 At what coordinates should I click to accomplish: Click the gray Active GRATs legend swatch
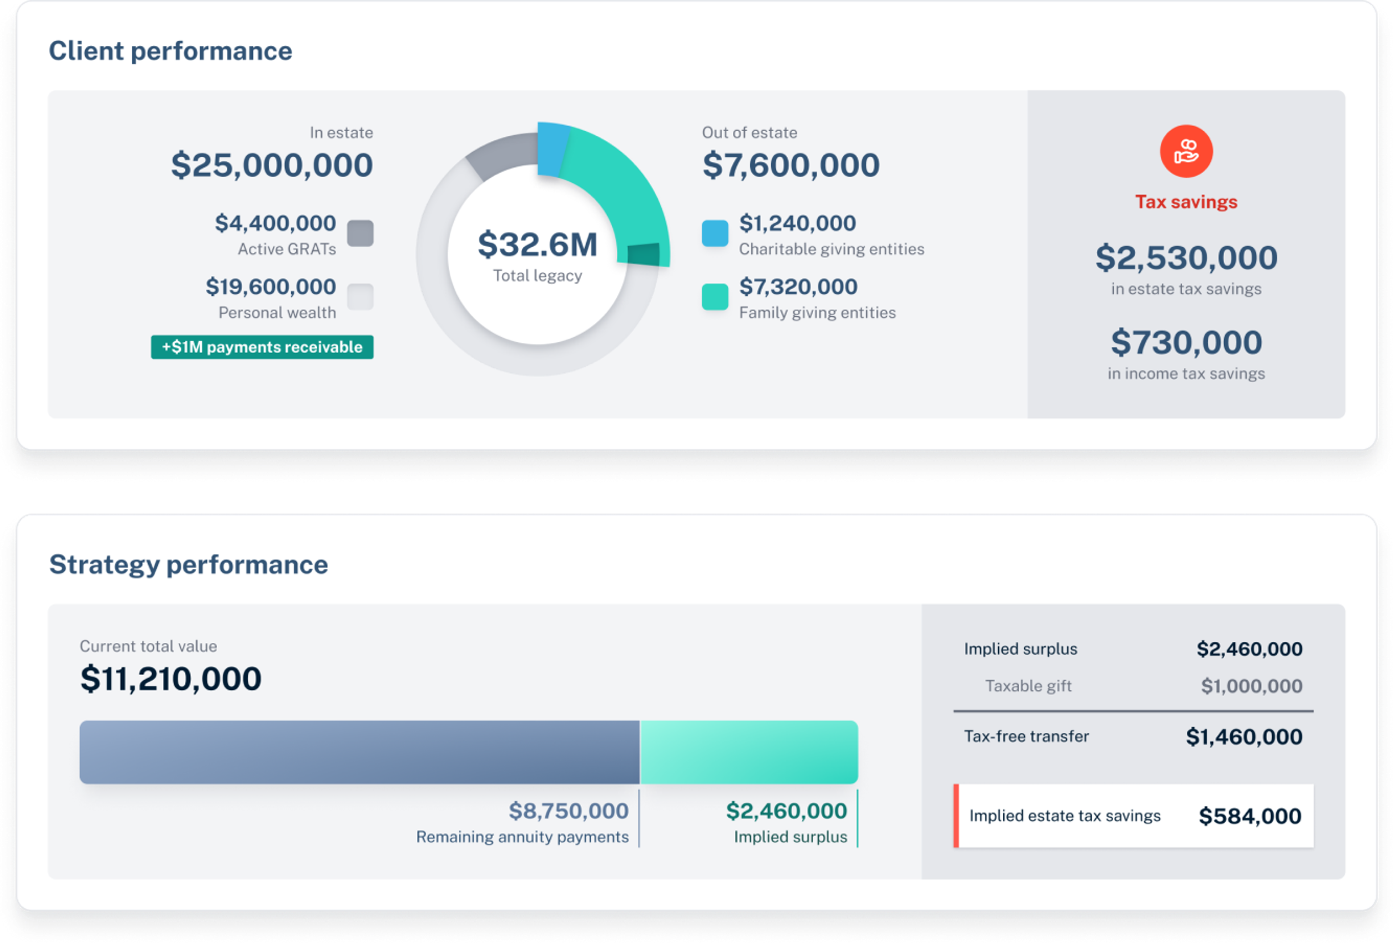[360, 233]
